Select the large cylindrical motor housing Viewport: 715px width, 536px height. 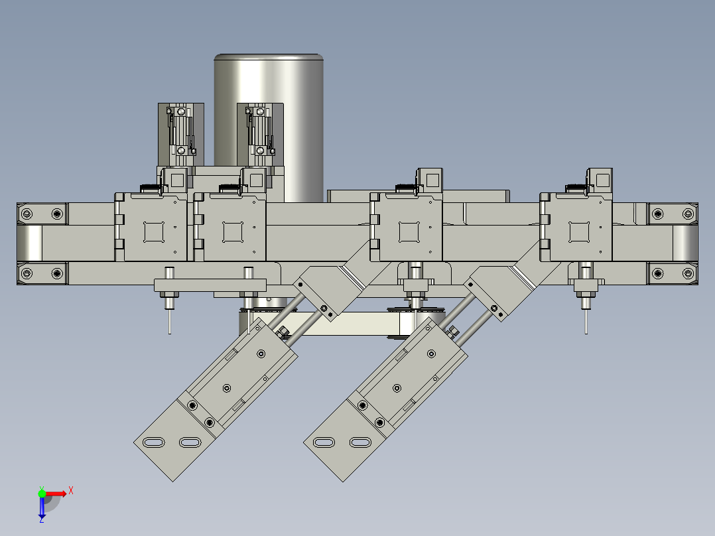pyautogui.click(x=269, y=128)
